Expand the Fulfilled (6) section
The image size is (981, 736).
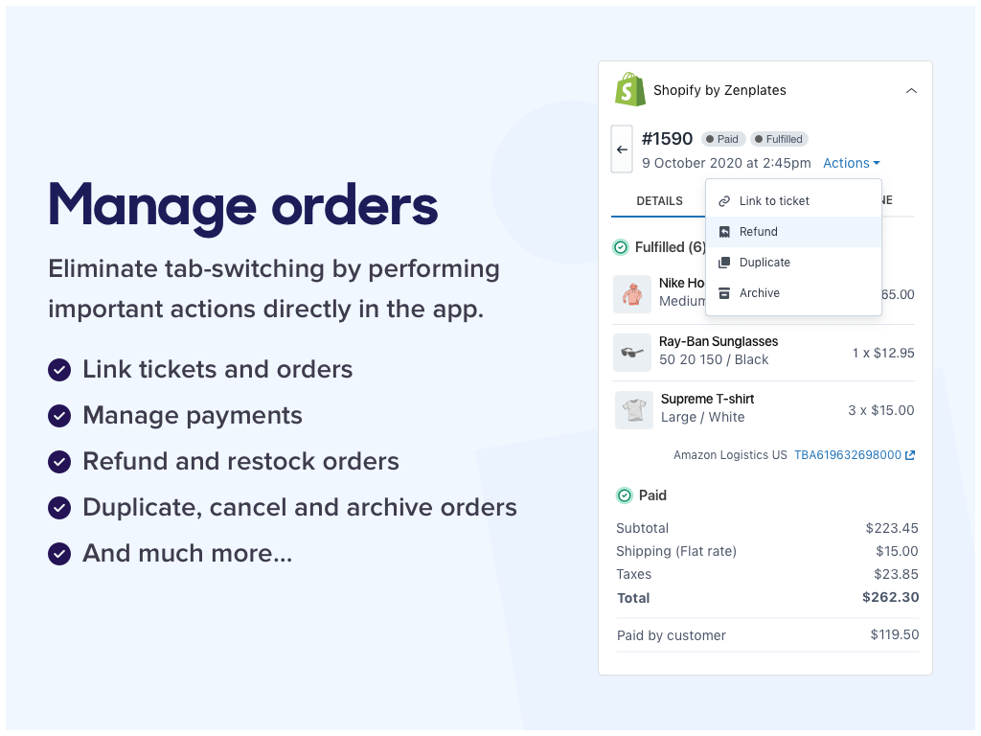[x=671, y=247]
